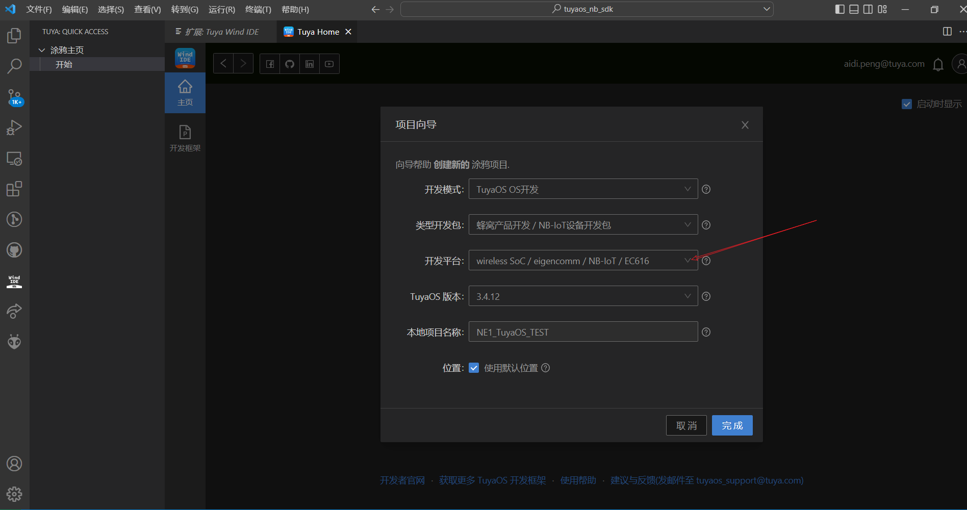Image resolution: width=967 pixels, height=510 pixels.
Task: Open the Git Graph activity icon
Action: click(x=14, y=220)
